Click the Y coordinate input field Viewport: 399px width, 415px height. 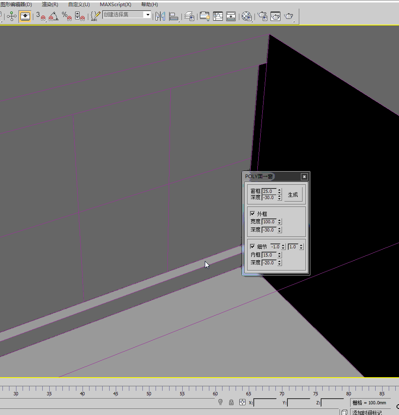[299, 402]
